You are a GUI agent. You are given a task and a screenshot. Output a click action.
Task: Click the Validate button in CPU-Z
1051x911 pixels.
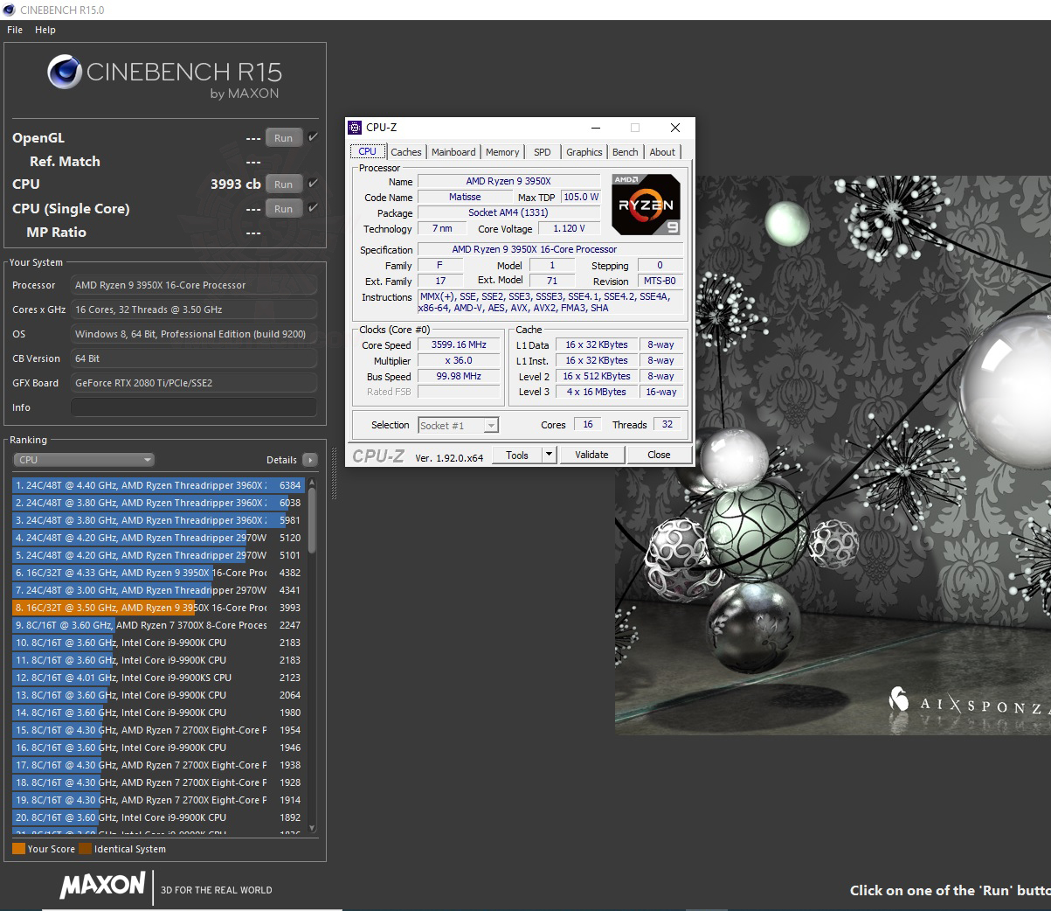(591, 455)
